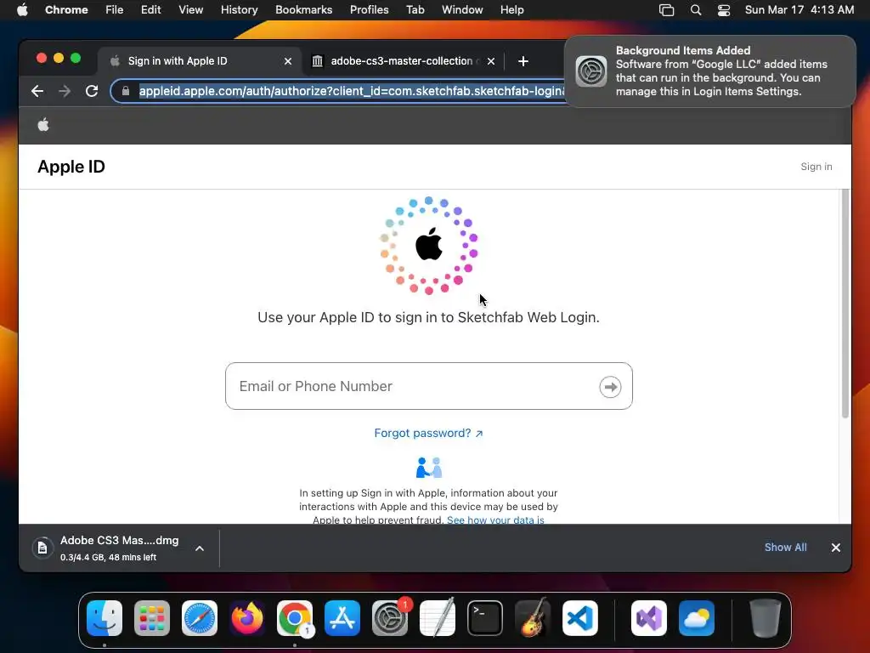Viewport: 870px width, 653px height.
Task: Go back with the browser back arrow
Action: 37,91
